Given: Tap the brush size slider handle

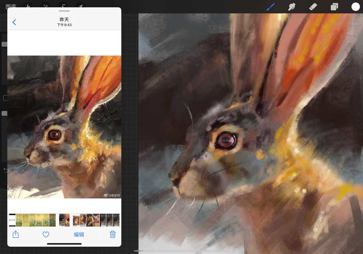Looking at the screenshot, I should pos(4,44).
